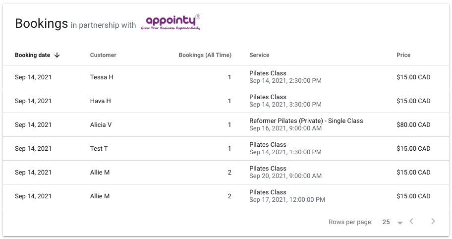Click the Appointy logo

[x=170, y=22]
